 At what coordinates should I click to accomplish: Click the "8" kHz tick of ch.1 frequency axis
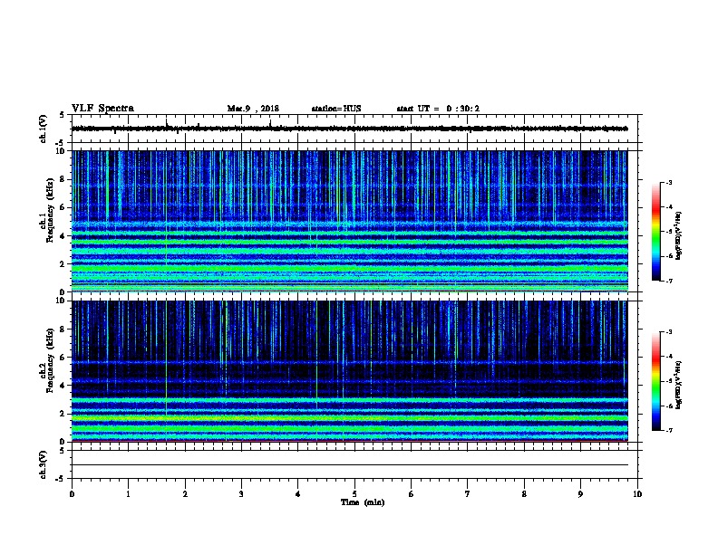pyautogui.click(x=63, y=179)
